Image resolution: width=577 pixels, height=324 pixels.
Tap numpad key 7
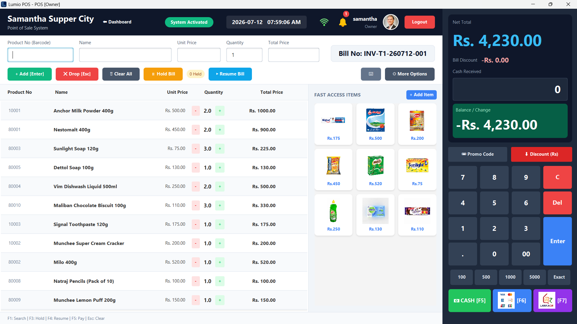pos(463,177)
